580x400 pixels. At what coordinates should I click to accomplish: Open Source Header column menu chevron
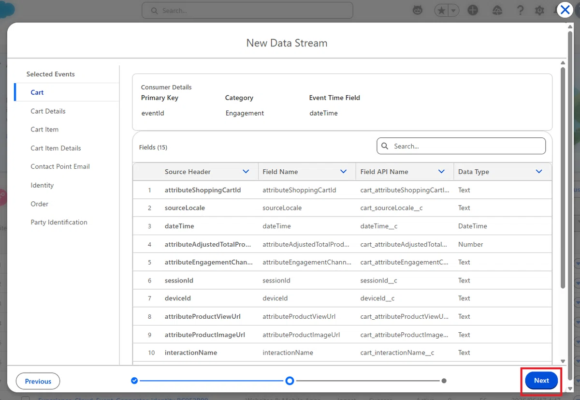click(246, 172)
